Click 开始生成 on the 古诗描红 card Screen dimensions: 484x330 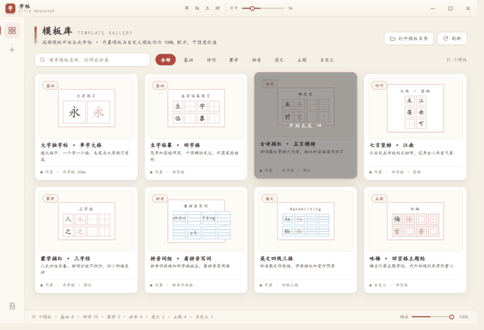305,126
